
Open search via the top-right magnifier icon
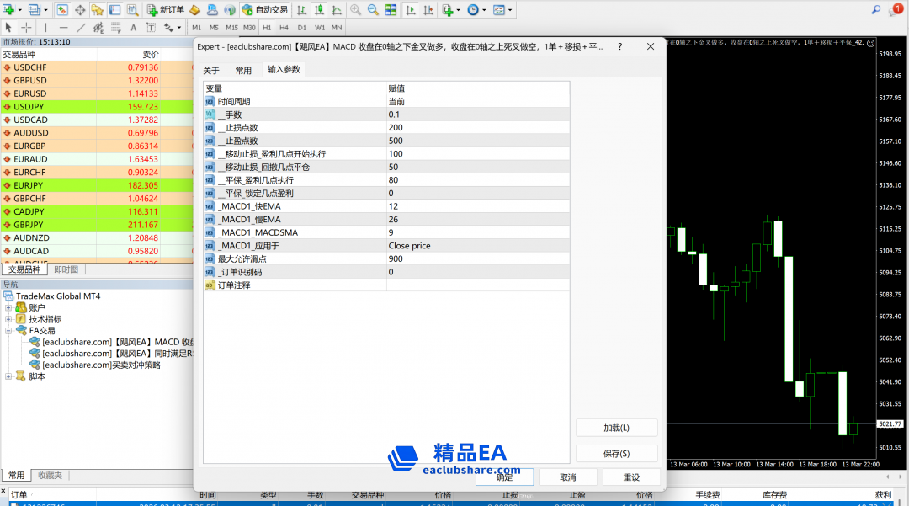pyautogui.click(x=875, y=10)
